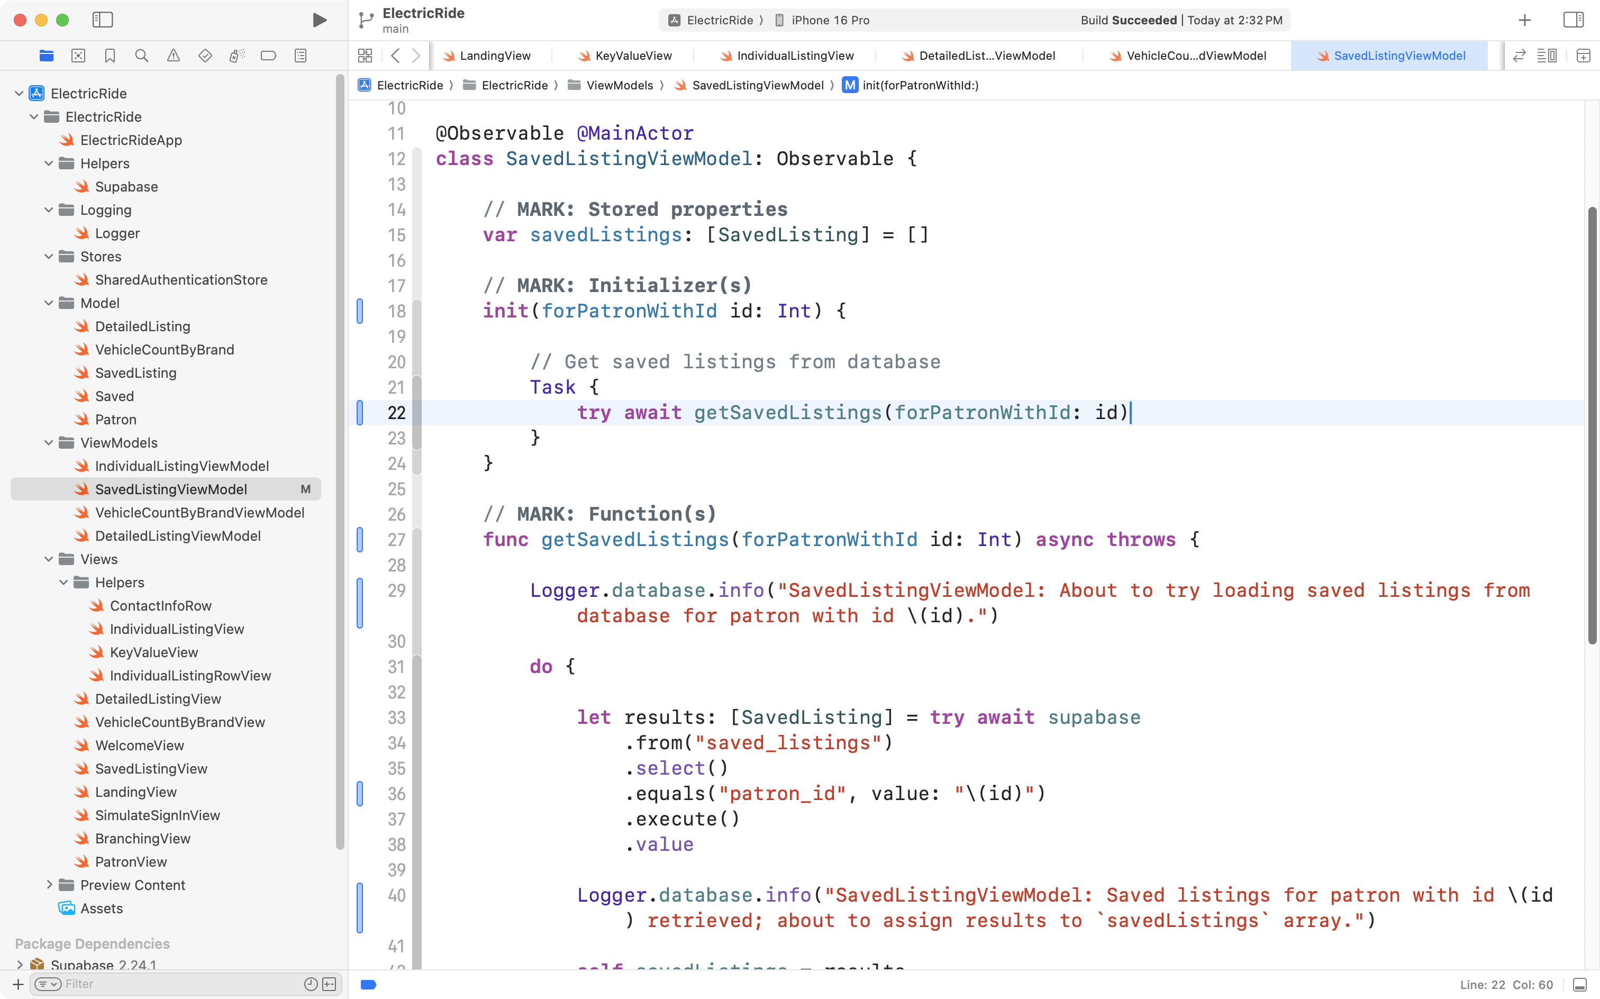Open DetailedListingViewModel file in navigator

(x=178, y=536)
